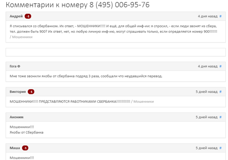Open the # permalink of Аноним's comment
228x160 pixels.
pyautogui.click(x=220, y=117)
